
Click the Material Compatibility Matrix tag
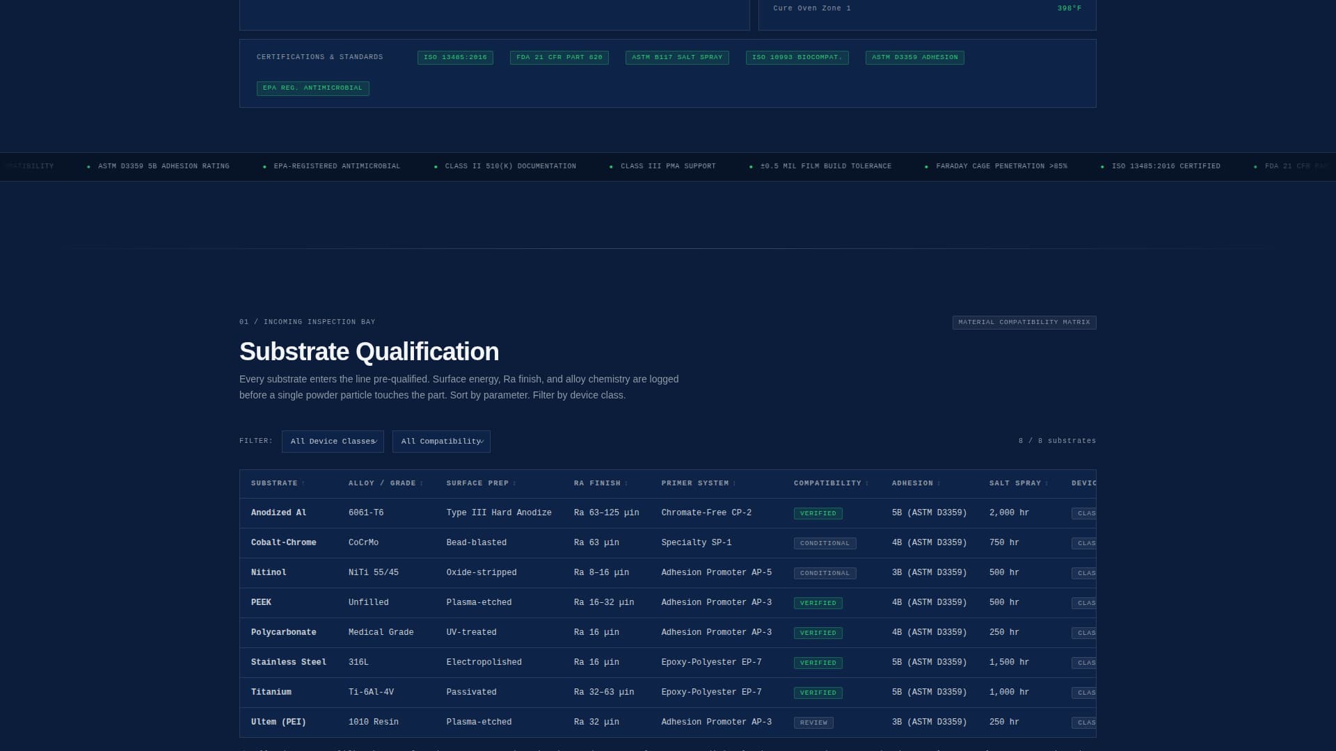(1024, 323)
